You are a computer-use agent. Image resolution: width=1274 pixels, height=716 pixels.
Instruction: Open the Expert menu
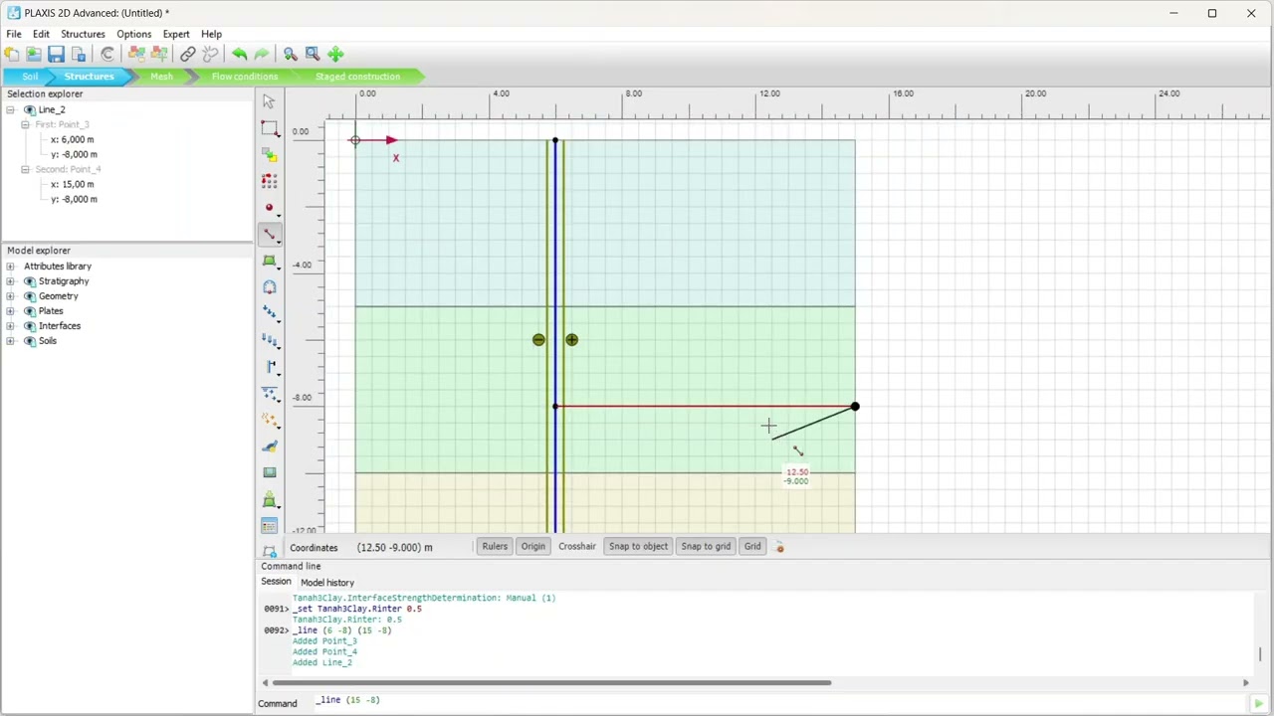176,34
